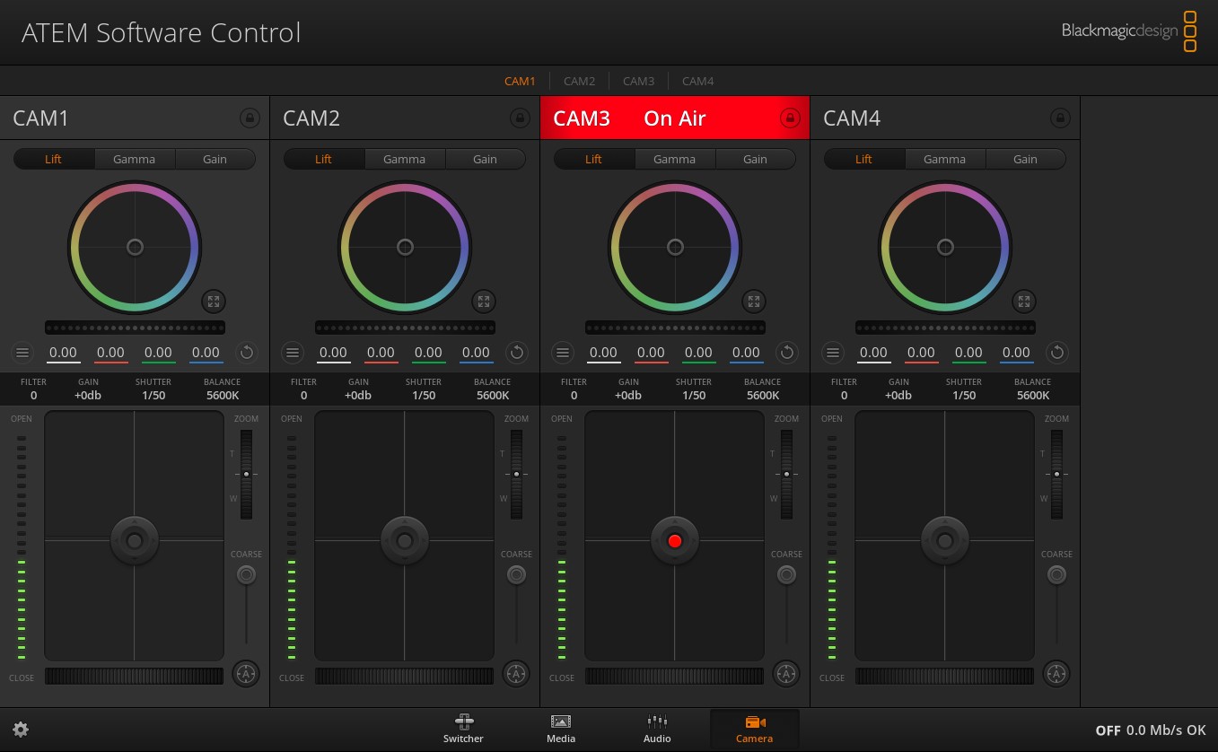Switch CAM1 to Gain adjustment

(x=215, y=159)
